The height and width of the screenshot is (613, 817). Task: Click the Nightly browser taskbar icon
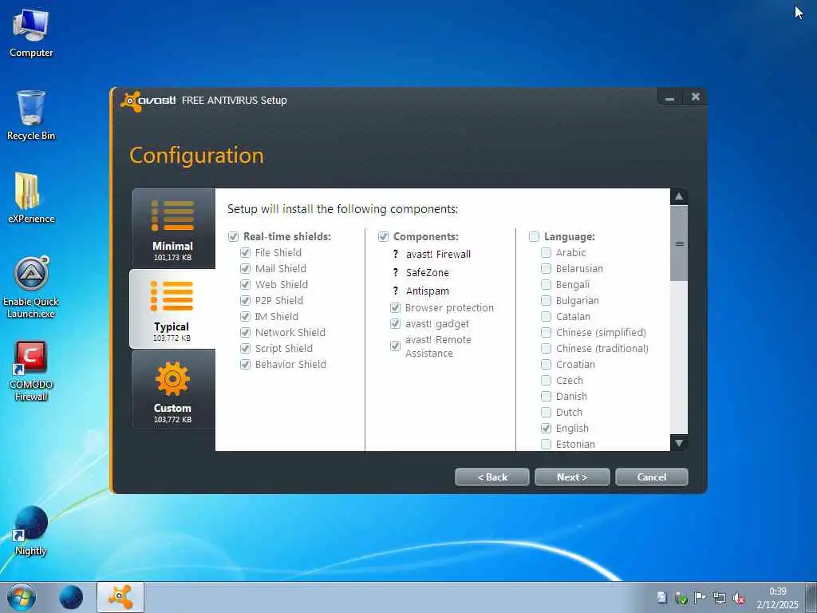click(71, 597)
